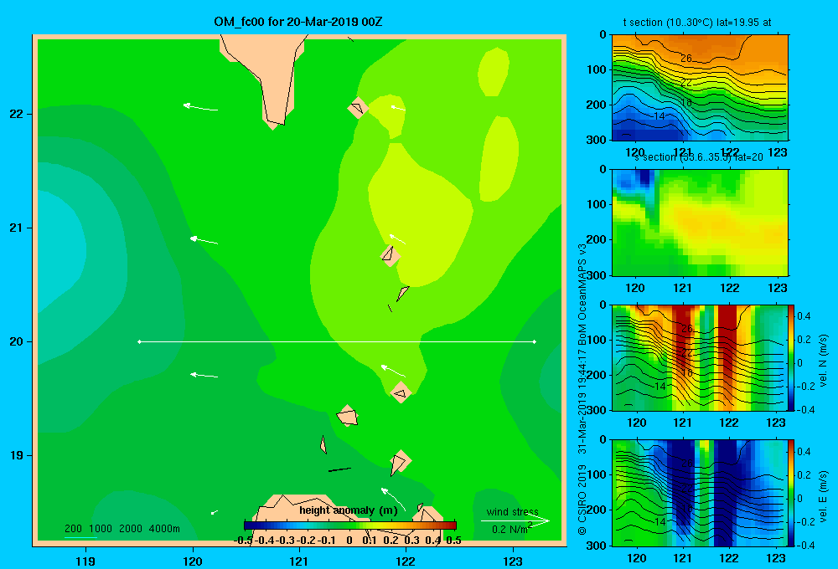
Task: Click the wind arrow near 122E 21N
Action: tap(397, 238)
